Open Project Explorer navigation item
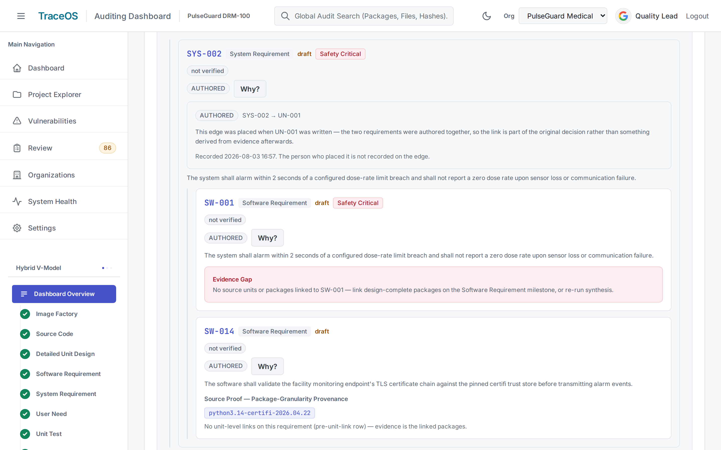 64,94
